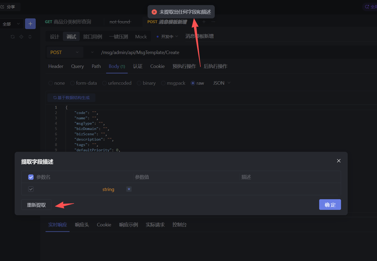This screenshot has width=377, height=261.
Task: Click the share icon at top left
Action: pyautogui.click(x=2, y=7)
